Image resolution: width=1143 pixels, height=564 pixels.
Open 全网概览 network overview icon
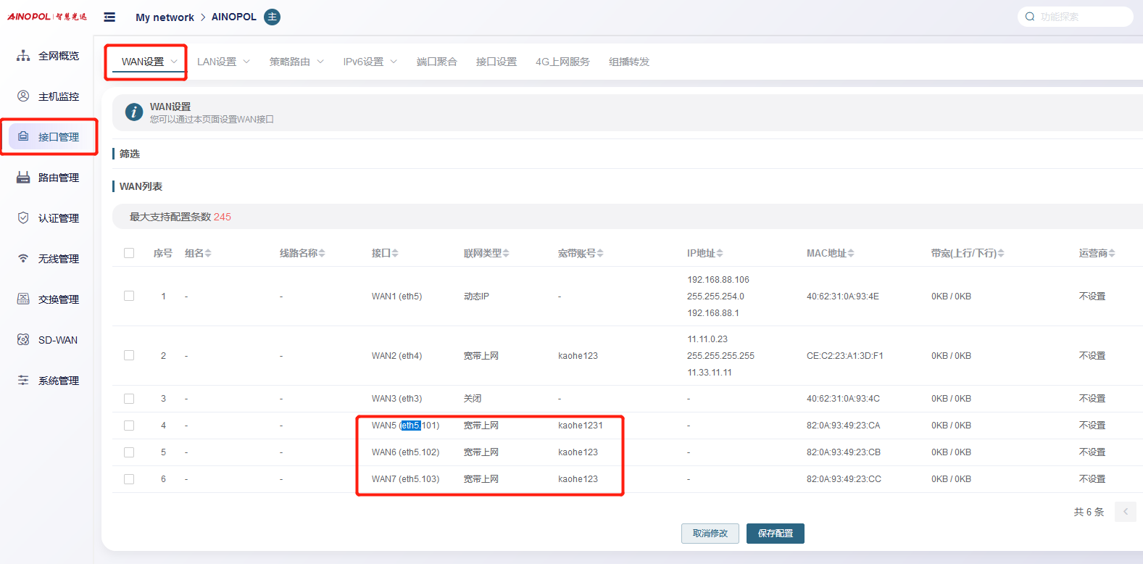[23, 56]
